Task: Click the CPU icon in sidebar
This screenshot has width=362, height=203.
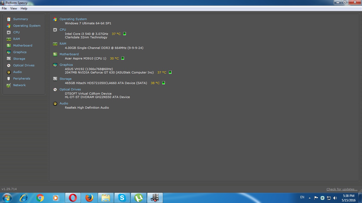Action: [9, 32]
